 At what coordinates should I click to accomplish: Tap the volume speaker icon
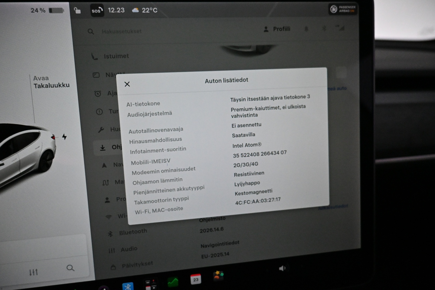tap(282, 268)
